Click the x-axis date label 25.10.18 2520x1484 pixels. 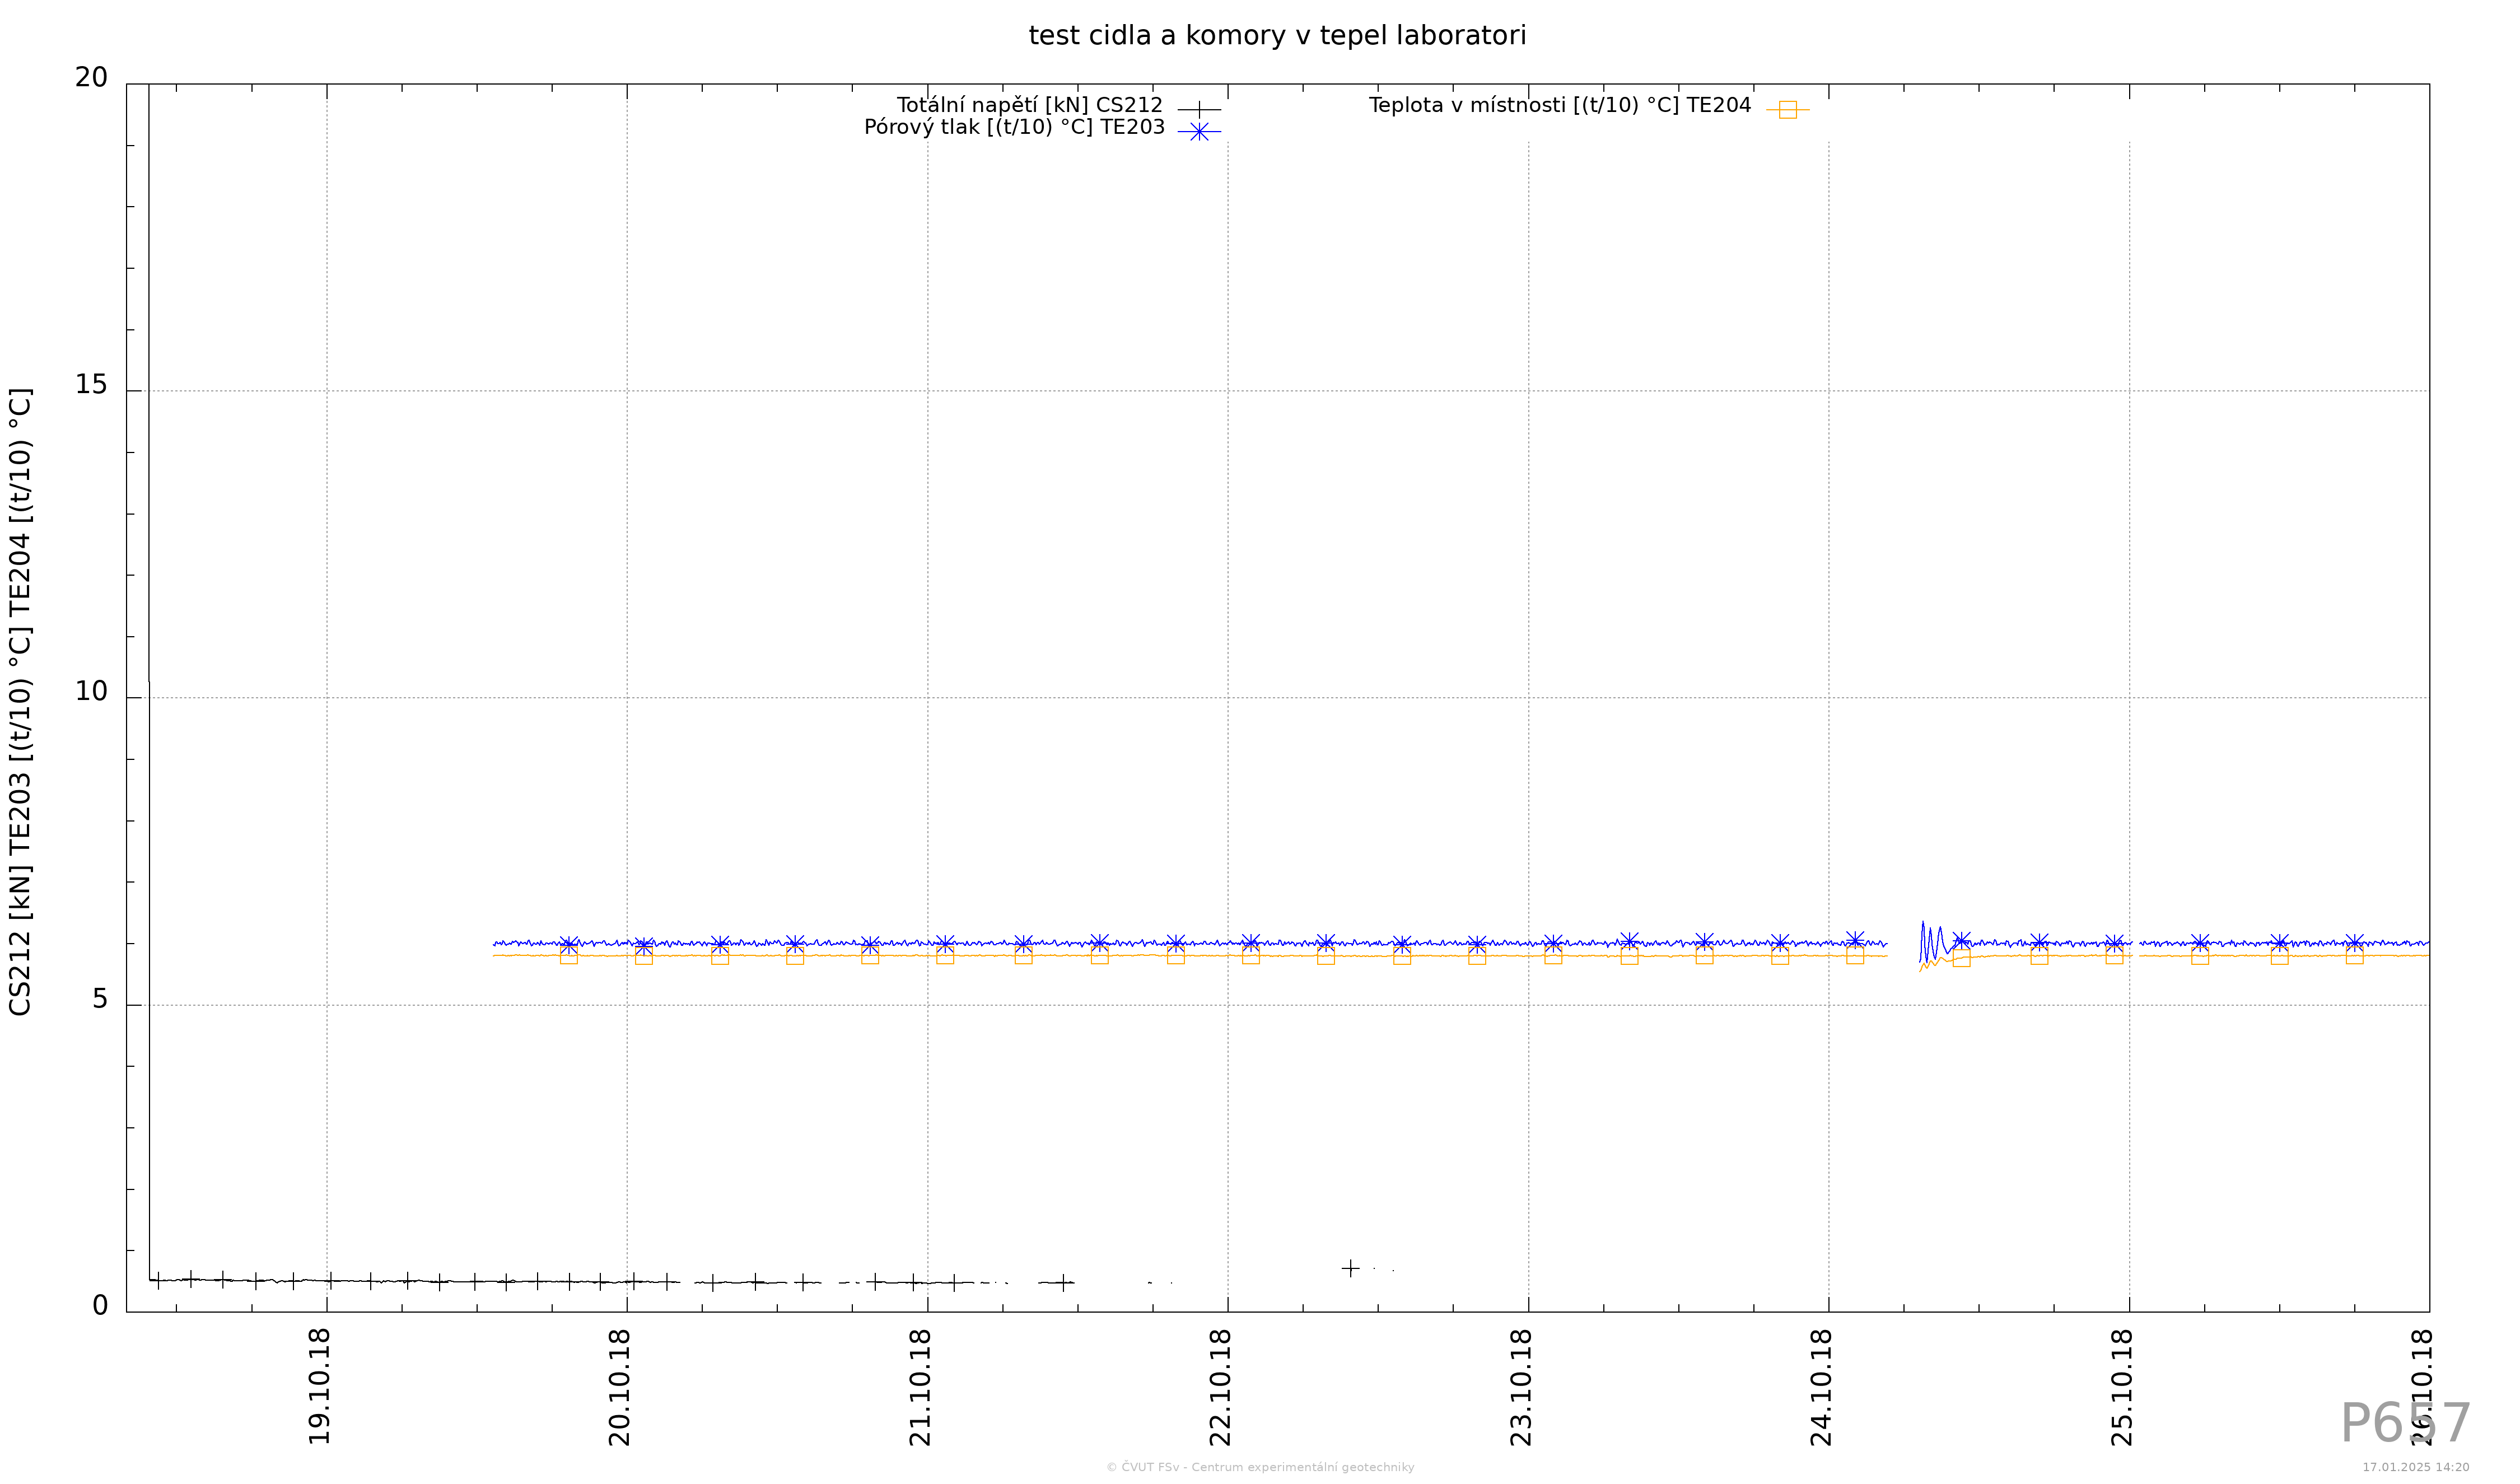point(2122,1387)
